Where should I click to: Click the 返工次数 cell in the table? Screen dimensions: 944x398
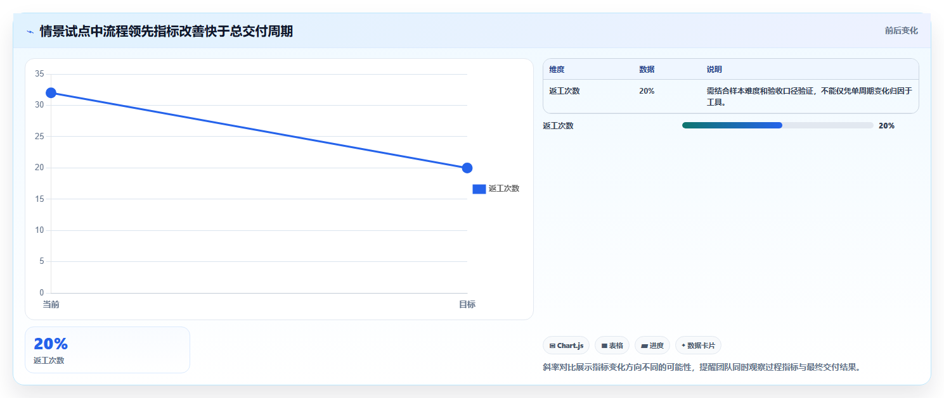[564, 90]
